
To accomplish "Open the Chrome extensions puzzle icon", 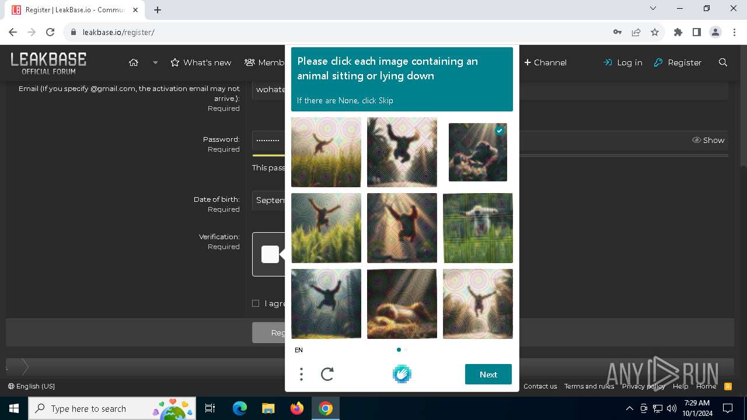I will [x=678, y=32].
